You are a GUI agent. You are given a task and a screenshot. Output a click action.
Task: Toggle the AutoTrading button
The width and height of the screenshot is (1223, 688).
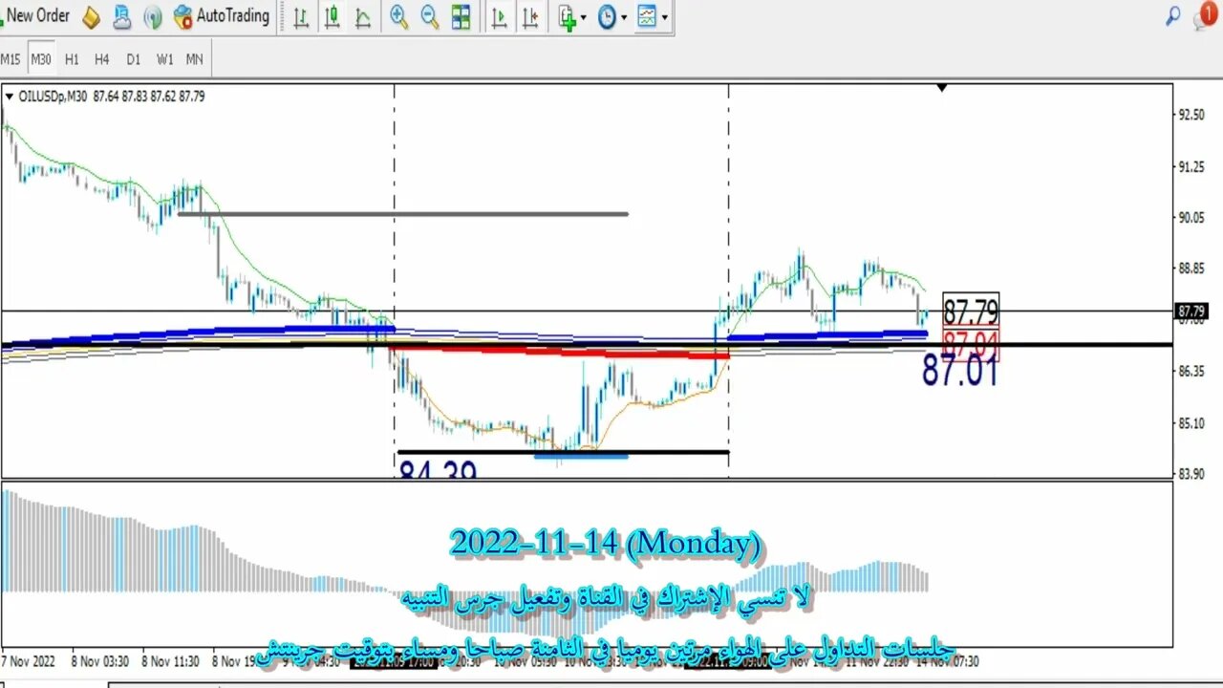pyautogui.click(x=222, y=16)
